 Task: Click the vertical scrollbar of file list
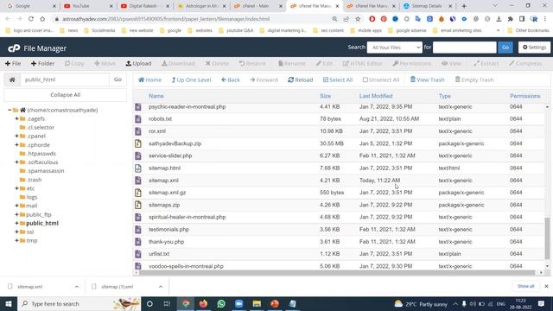(x=547, y=238)
